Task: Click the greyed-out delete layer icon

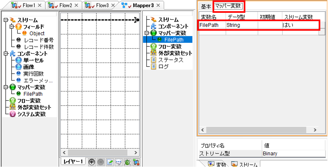Action: pos(100,162)
